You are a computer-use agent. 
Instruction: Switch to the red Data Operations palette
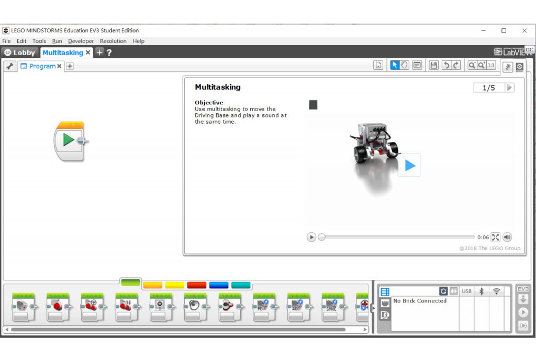point(197,285)
